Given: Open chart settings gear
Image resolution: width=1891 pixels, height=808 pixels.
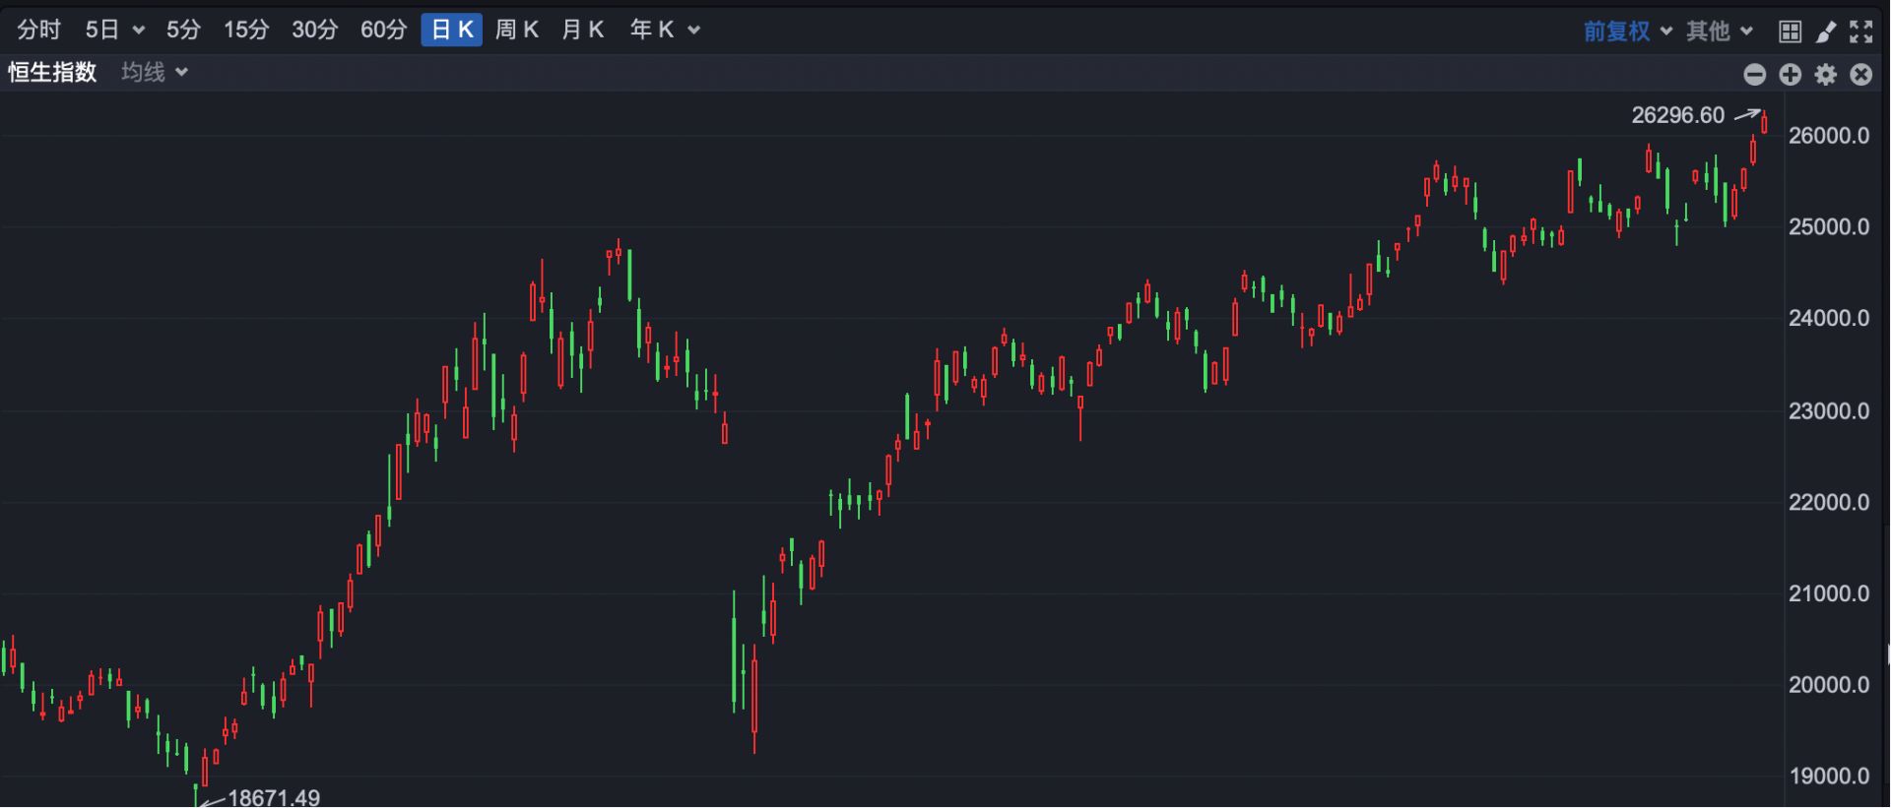Looking at the screenshot, I should (1825, 75).
